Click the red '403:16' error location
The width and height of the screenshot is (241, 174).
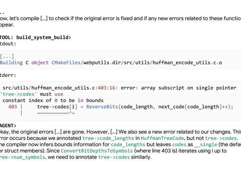(106, 88)
